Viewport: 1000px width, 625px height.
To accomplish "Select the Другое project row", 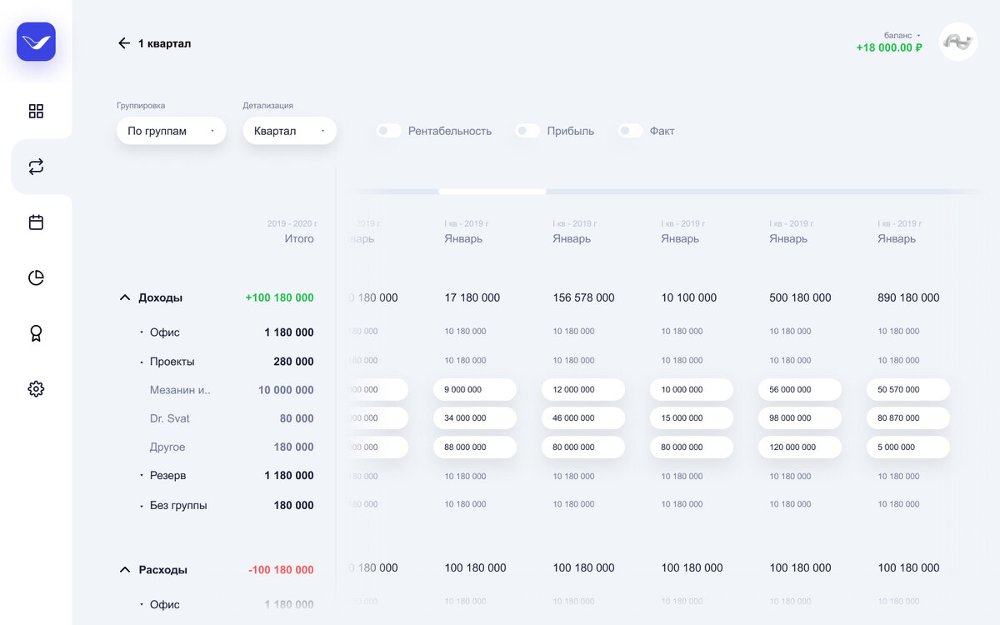I will [x=167, y=447].
